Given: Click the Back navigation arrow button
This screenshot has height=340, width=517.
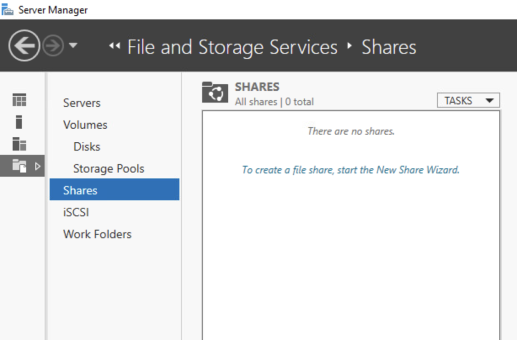Looking at the screenshot, I should 24,46.
